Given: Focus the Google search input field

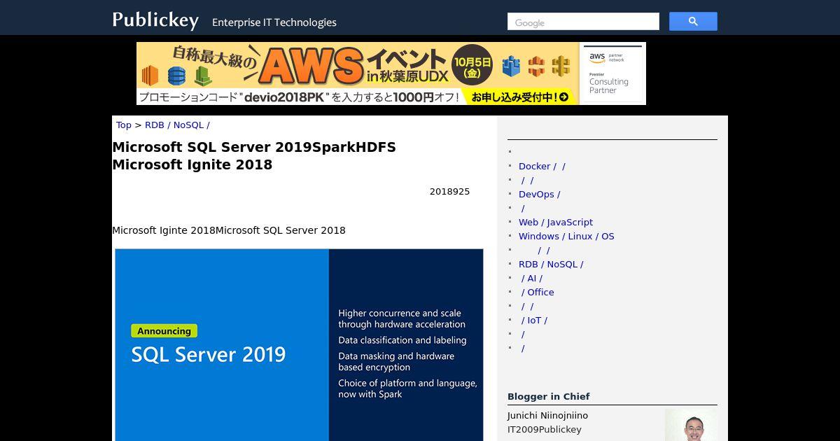Looking at the screenshot, I should pos(583,22).
